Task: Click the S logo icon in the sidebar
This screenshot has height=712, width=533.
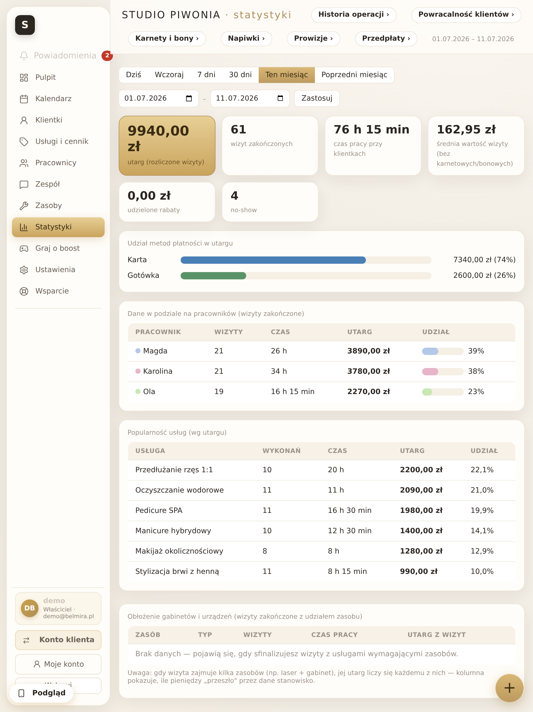Action: click(x=25, y=25)
